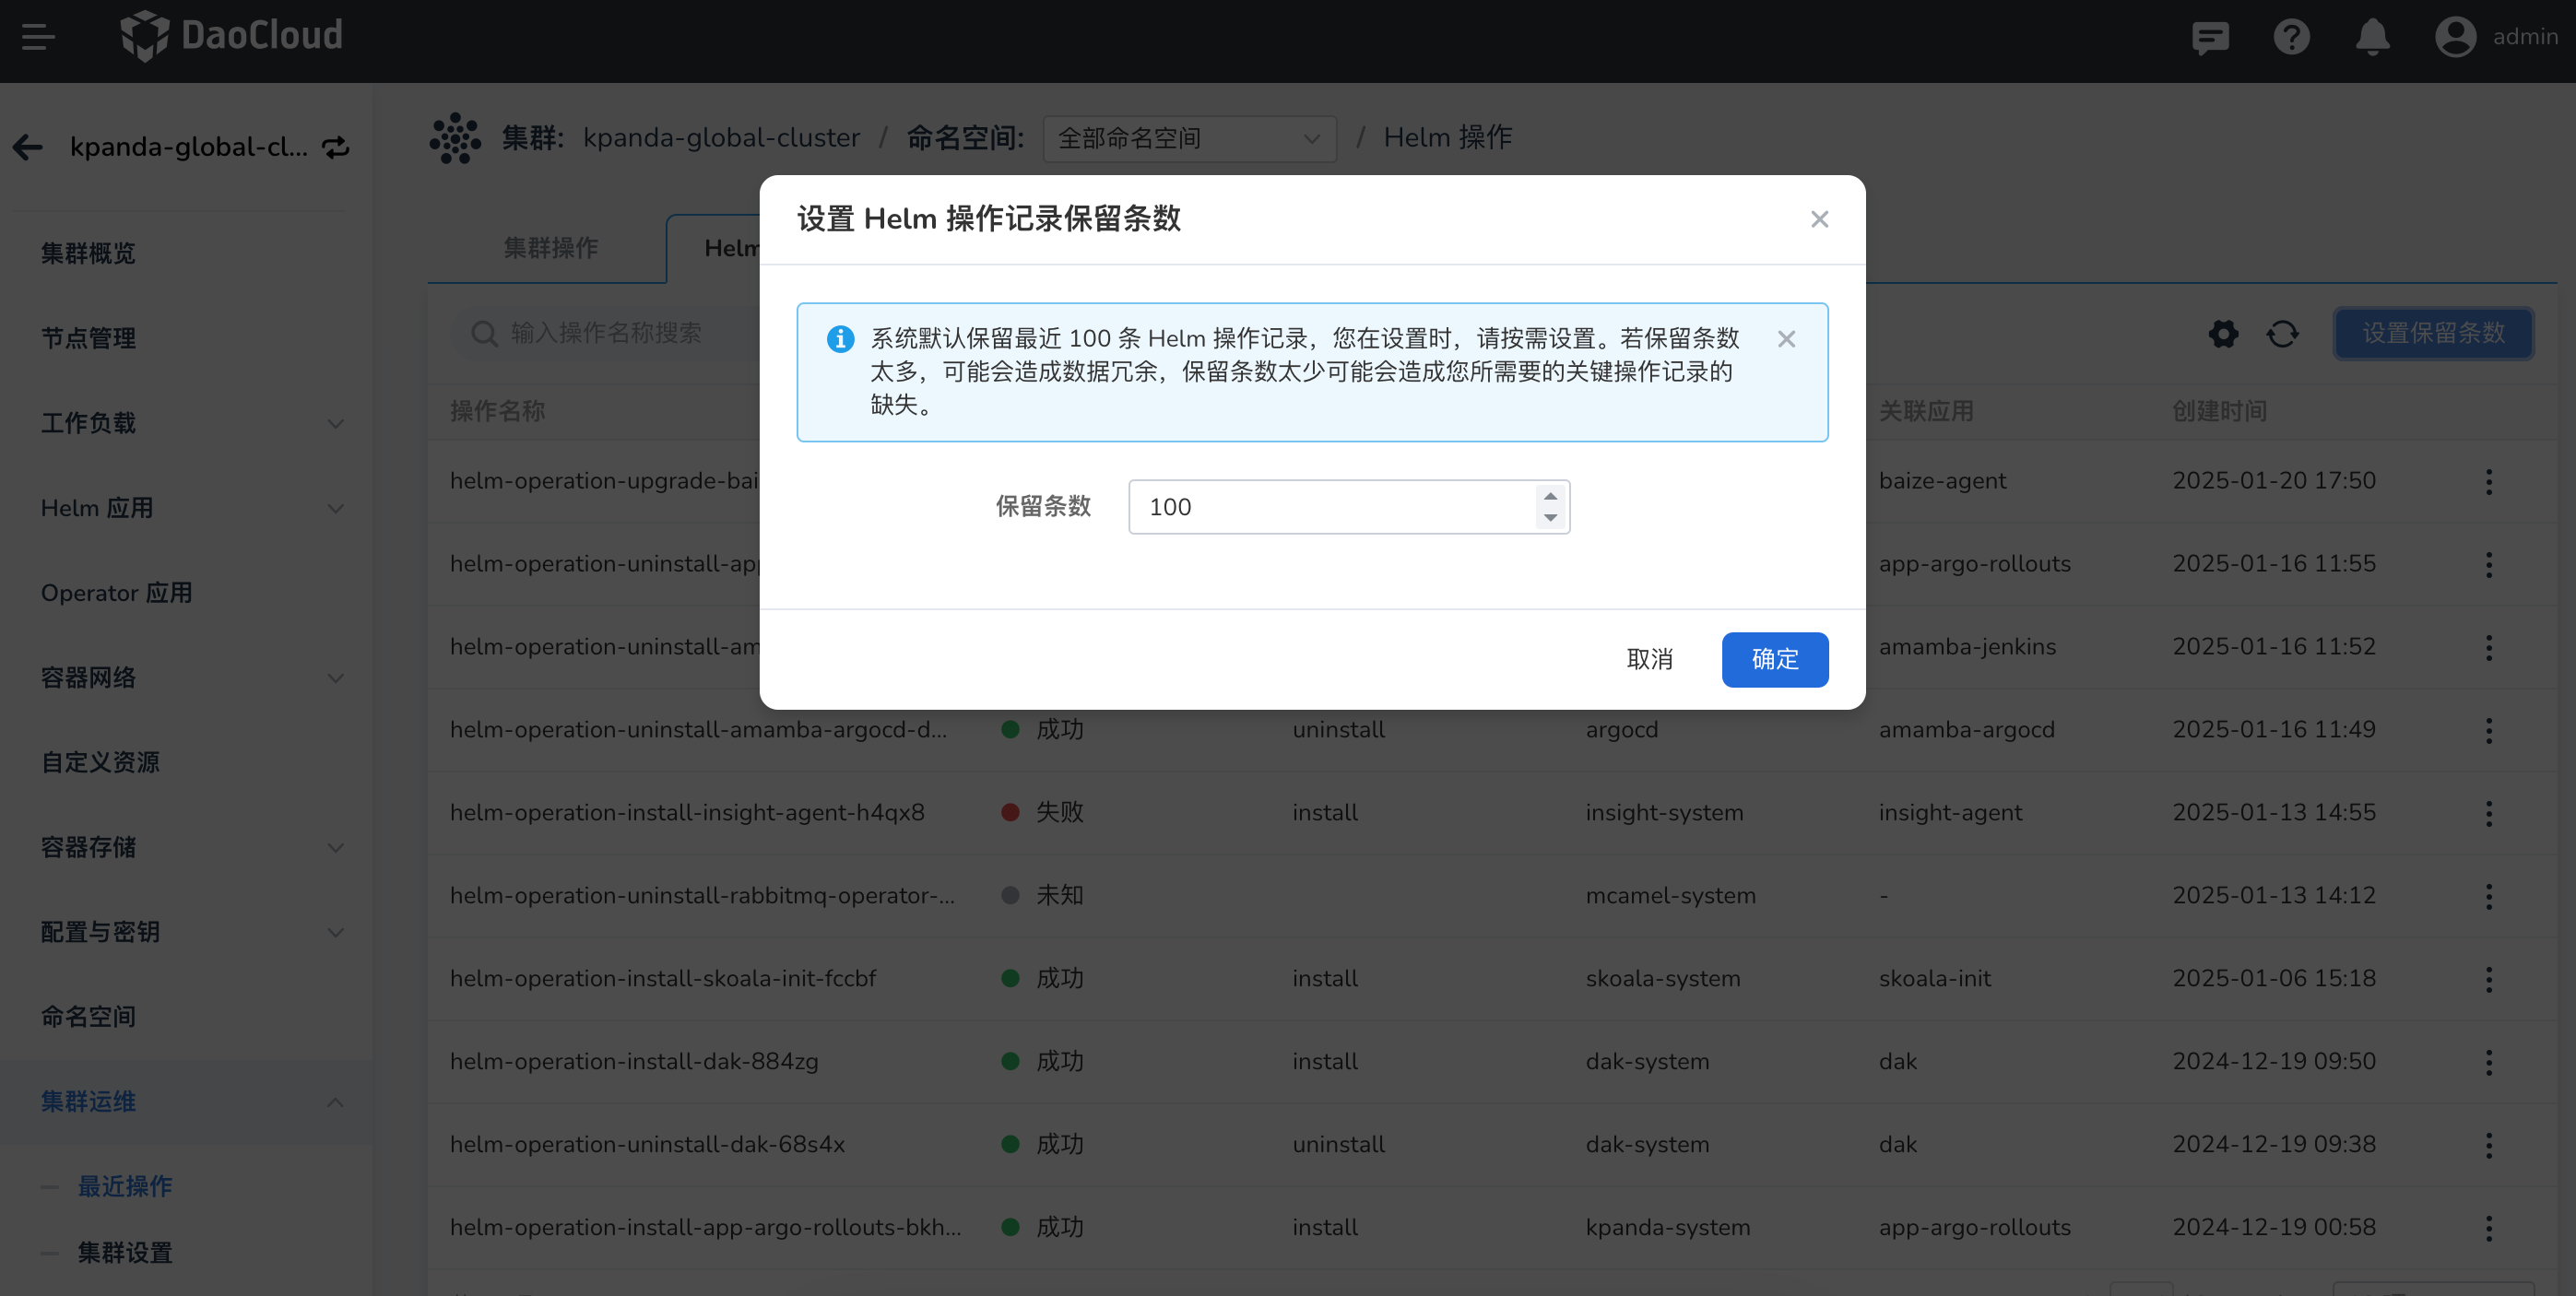The height and width of the screenshot is (1296, 2576).
Task: Dismiss the blue info alert with its X
Action: tap(1787, 339)
